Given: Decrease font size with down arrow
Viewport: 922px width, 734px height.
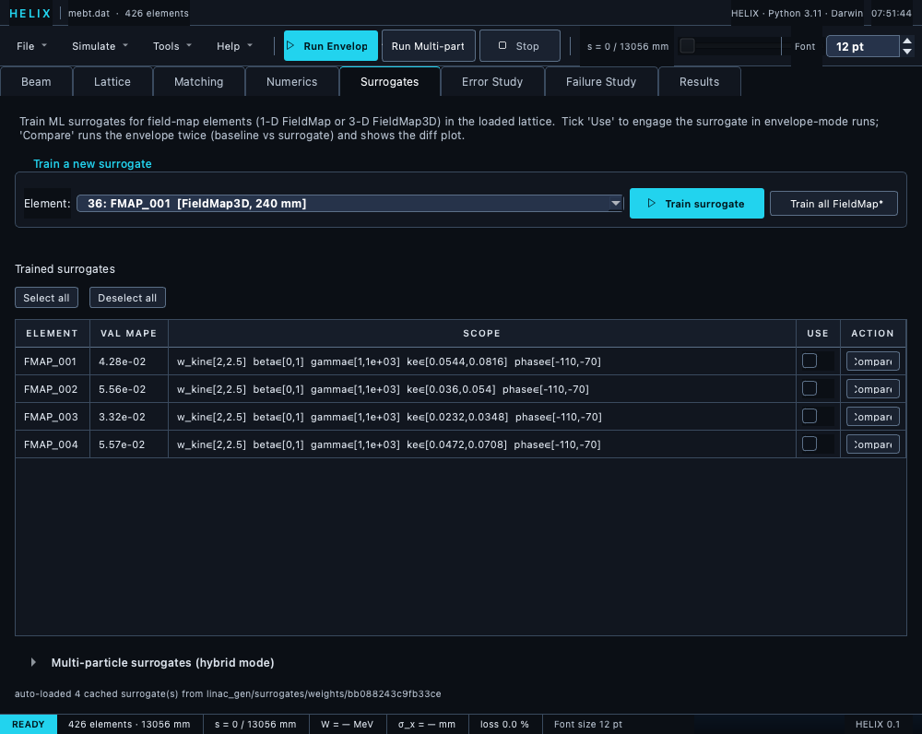Looking at the screenshot, I should 907,52.
